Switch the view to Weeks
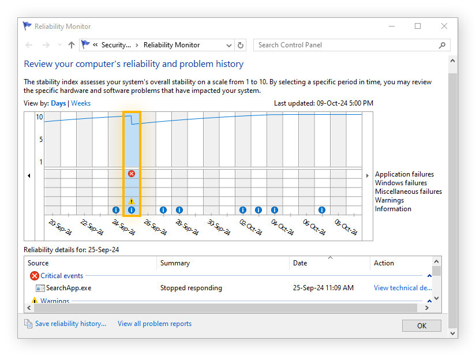The image size is (476, 356). (81, 103)
